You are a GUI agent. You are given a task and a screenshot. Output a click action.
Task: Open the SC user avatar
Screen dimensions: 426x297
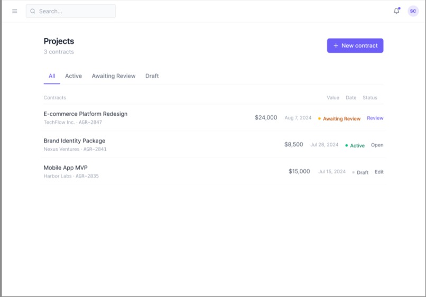[x=413, y=11]
